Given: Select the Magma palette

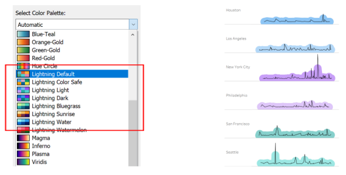Looking at the screenshot, I should coord(72,138).
